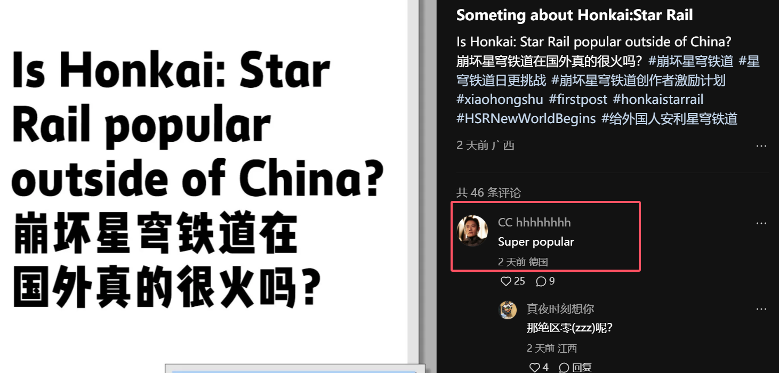Open replies on 'Super popular' comment
The height and width of the screenshot is (373, 779).
[545, 281]
